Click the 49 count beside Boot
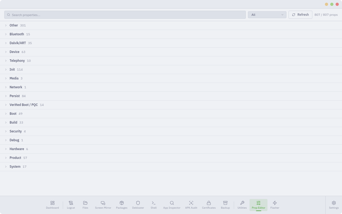Viewport: 342px width, 214px height. [x=21, y=114]
